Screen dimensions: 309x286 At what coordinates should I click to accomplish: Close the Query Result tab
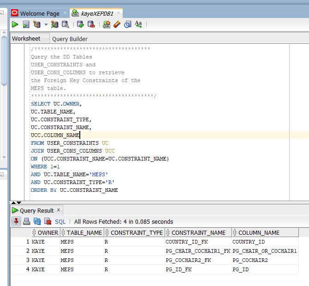click(x=59, y=210)
